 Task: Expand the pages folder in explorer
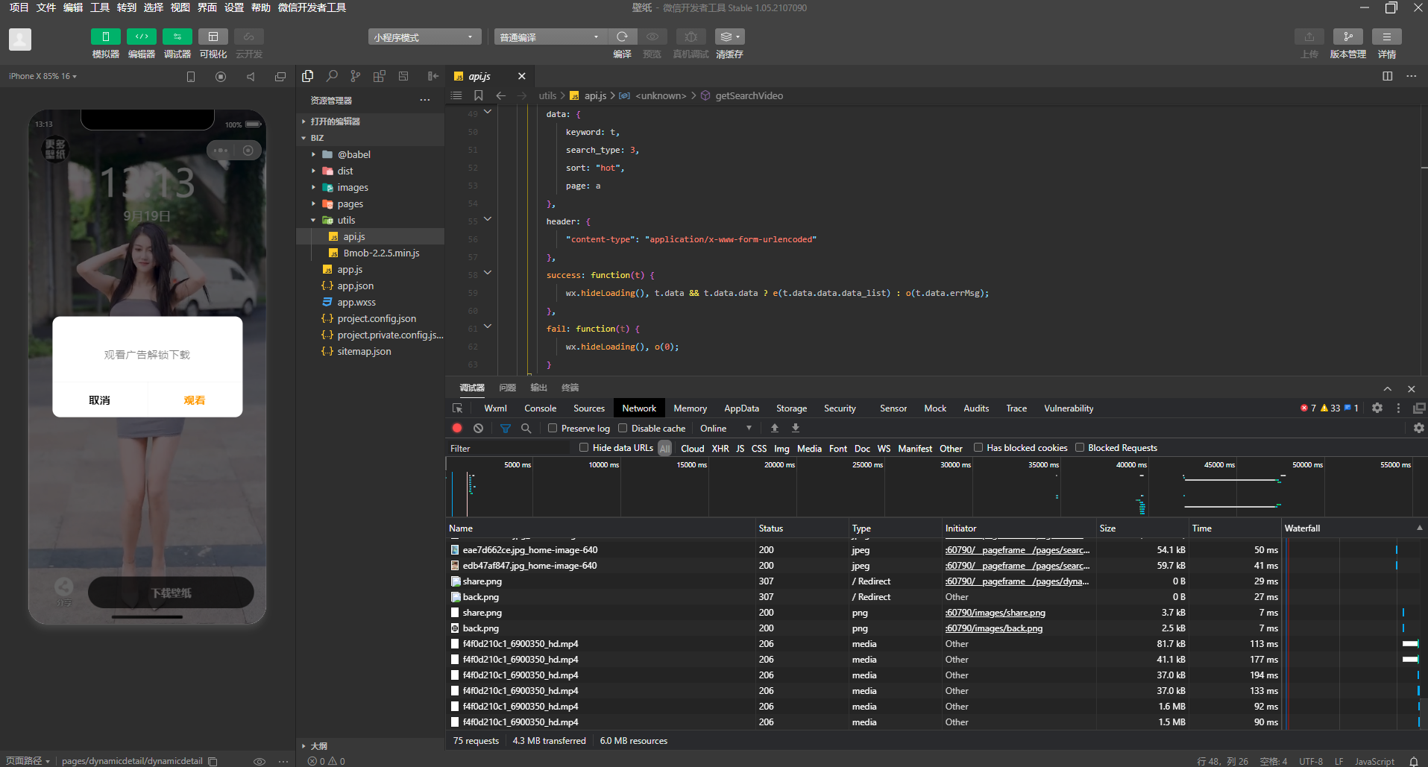point(350,203)
